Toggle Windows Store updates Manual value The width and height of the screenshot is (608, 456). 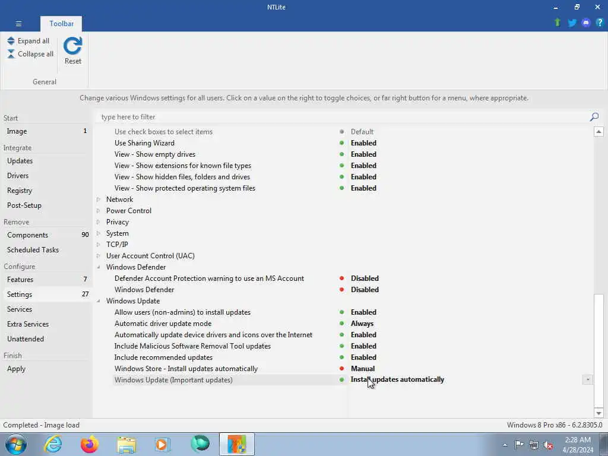(x=363, y=368)
